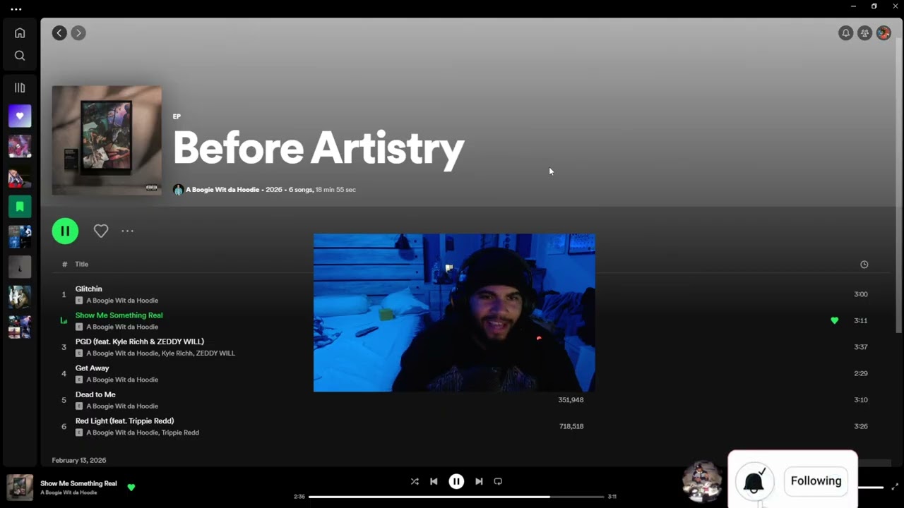Pause the EP with the big green button
Viewport: 904px width, 508px height.
[65, 231]
